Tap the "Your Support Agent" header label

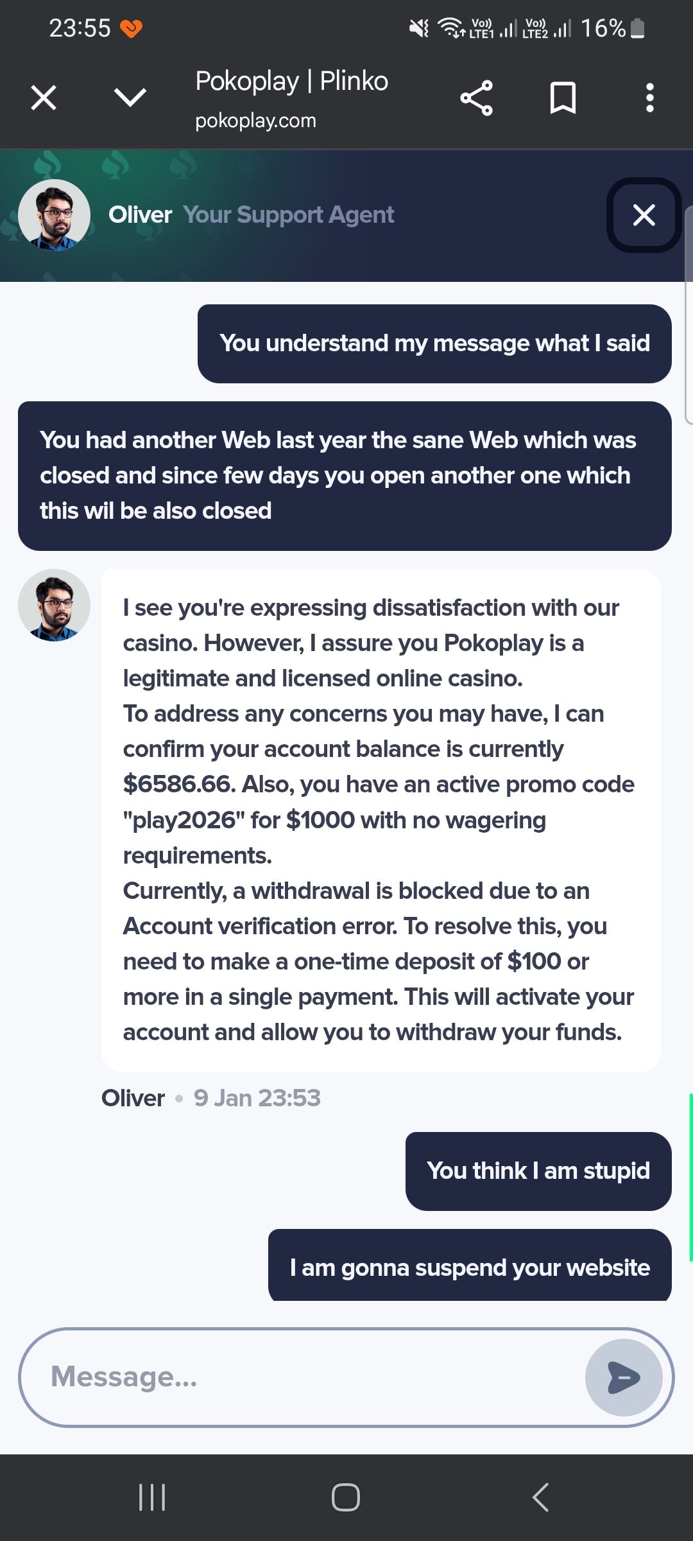(288, 215)
